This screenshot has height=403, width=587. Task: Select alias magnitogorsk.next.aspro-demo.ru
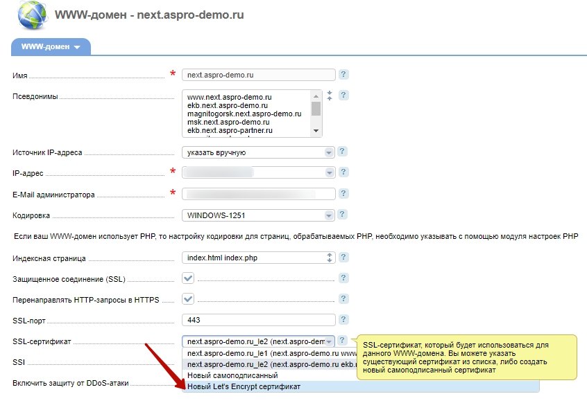pos(244,114)
